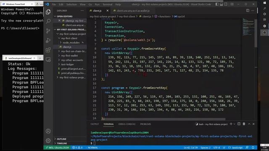Switch to the OUTPUT panel tab
The height and width of the screenshot is (151, 269).
point(95,124)
